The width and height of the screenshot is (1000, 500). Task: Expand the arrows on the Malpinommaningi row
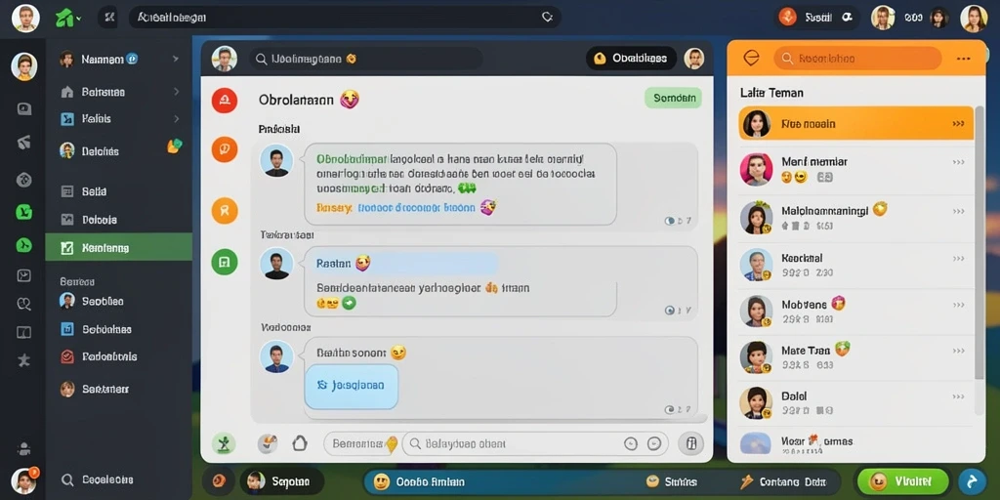[x=958, y=211]
